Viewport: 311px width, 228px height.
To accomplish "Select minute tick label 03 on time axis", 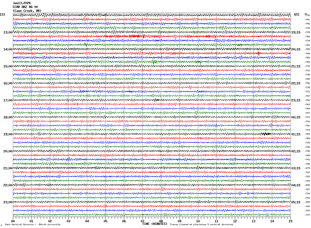I will (x=68, y=221).
